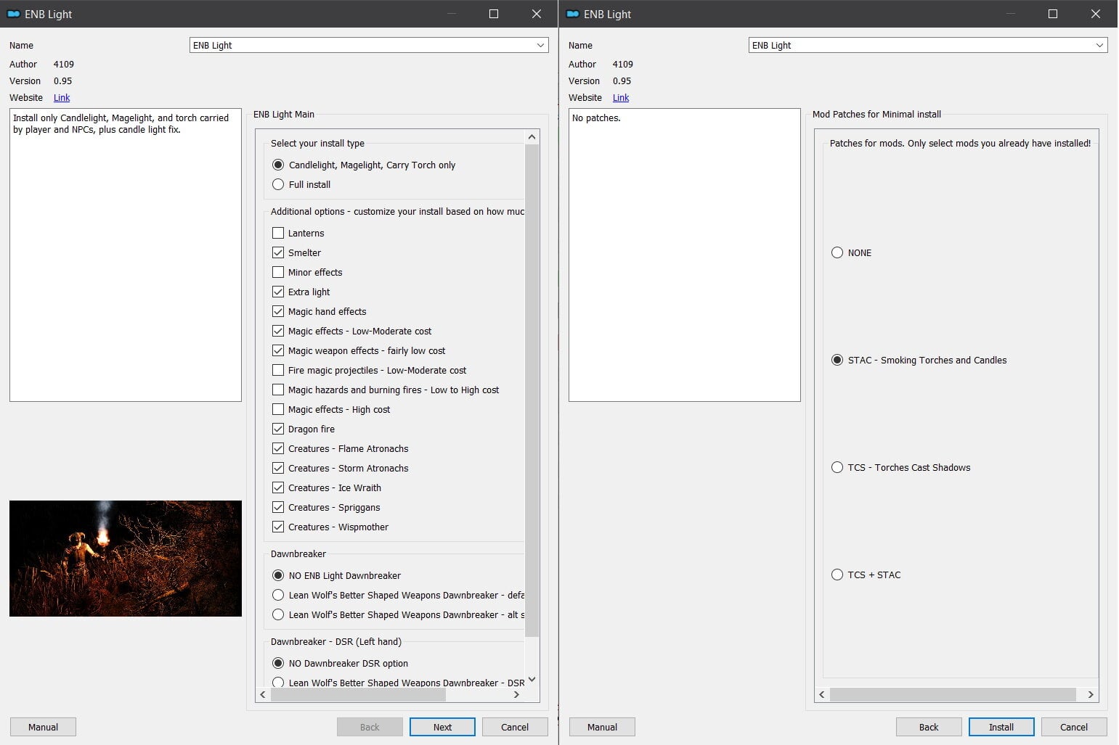Click Manual button in right window
The image size is (1119, 745).
coord(602,727)
